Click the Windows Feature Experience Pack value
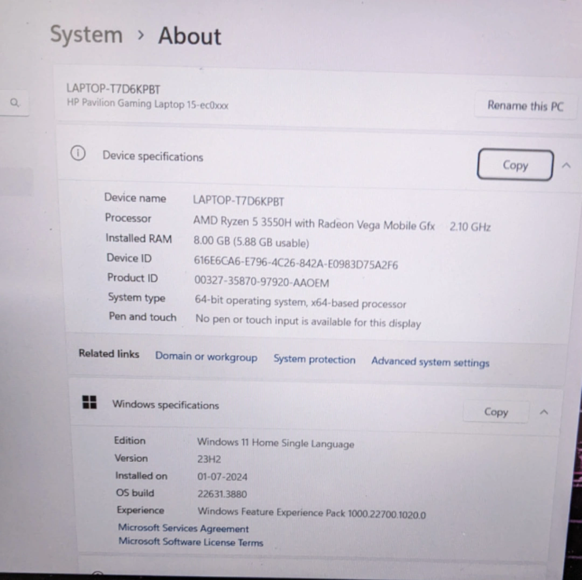The height and width of the screenshot is (580, 582). (x=312, y=513)
